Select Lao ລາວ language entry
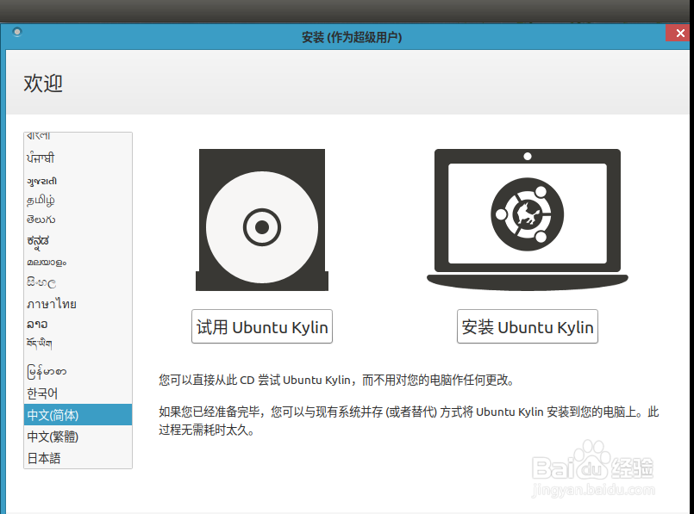The width and height of the screenshot is (694, 514). pyautogui.click(x=78, y=324)
